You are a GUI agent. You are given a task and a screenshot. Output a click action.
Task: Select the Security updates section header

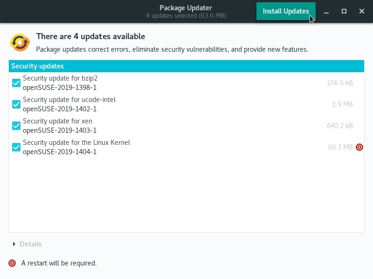[x=186, y=66]
